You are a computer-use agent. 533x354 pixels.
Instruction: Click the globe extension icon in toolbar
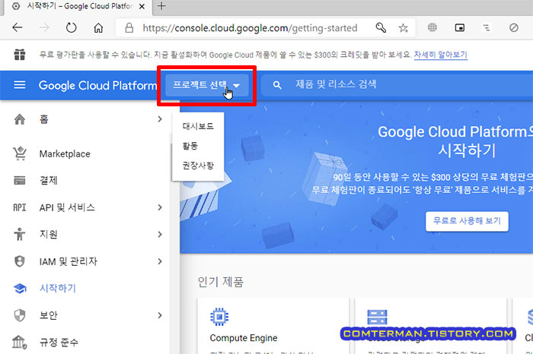(x=432, y=27)
